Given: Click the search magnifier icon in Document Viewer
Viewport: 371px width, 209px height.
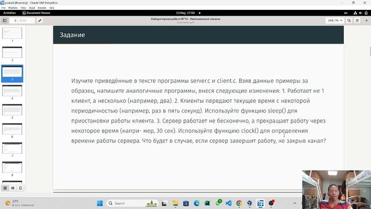Looking at the screenshot, I should point(349,21).
